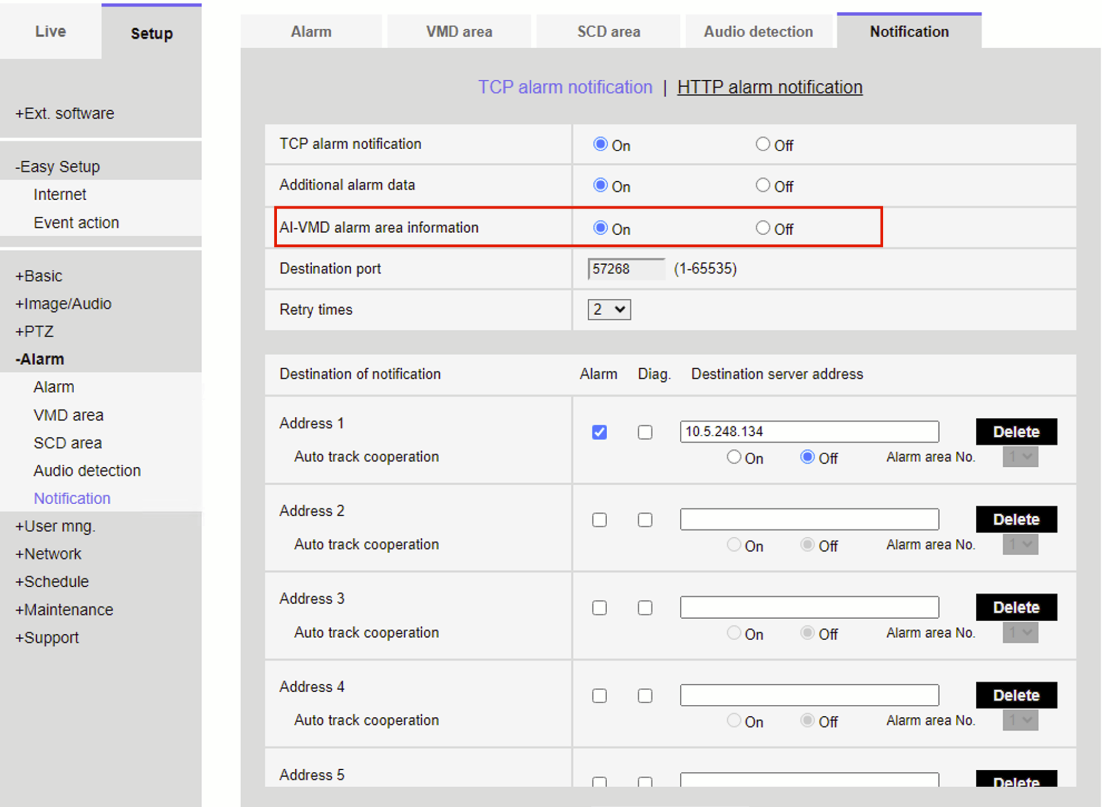Screen dimensions: 1102x807
Task: Open HTTP alarm notification settings
Action: point(770,87)
